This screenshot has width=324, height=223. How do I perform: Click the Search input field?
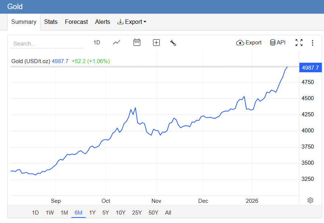point(46,43)
